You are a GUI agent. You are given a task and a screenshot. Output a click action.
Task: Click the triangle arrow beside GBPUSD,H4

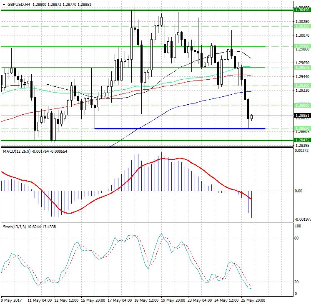coord(4,5)
